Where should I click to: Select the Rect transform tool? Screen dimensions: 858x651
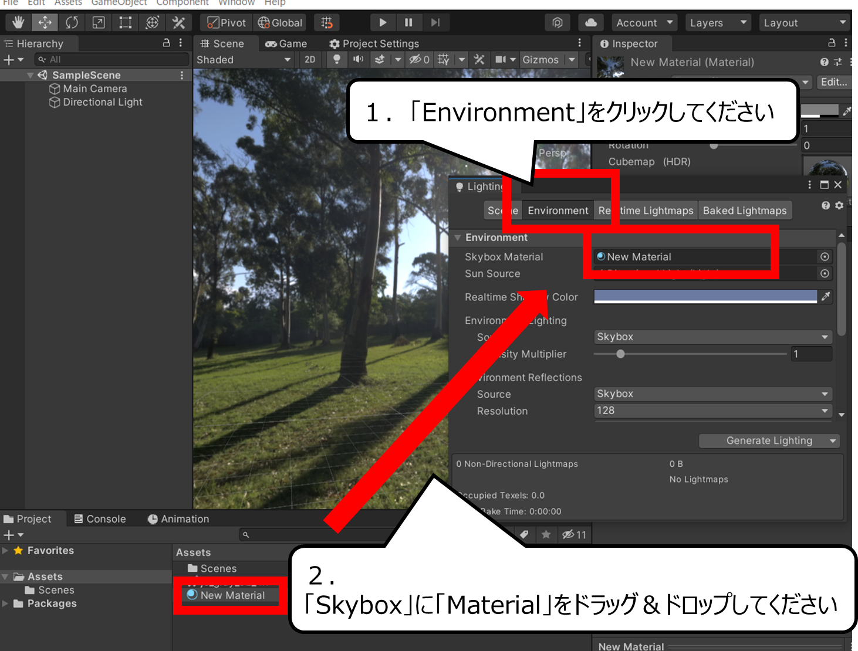point(125,23)
